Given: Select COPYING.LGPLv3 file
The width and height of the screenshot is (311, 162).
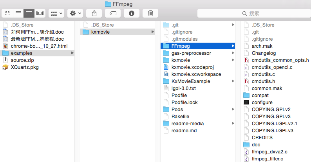Looking at the screenshot, I should click(x=277, y=131).
